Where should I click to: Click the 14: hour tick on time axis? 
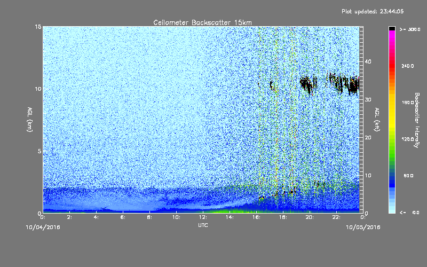[230, 217]
